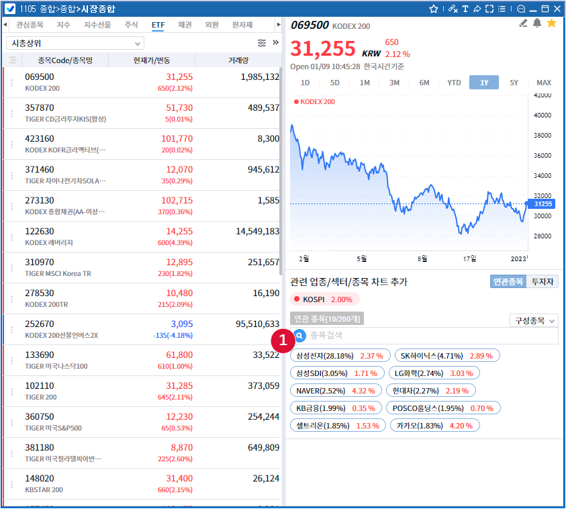Viewport: 566px width, 509px height.
Task: Open the chat bubble icon in title bar
Action: coord(519,9)
